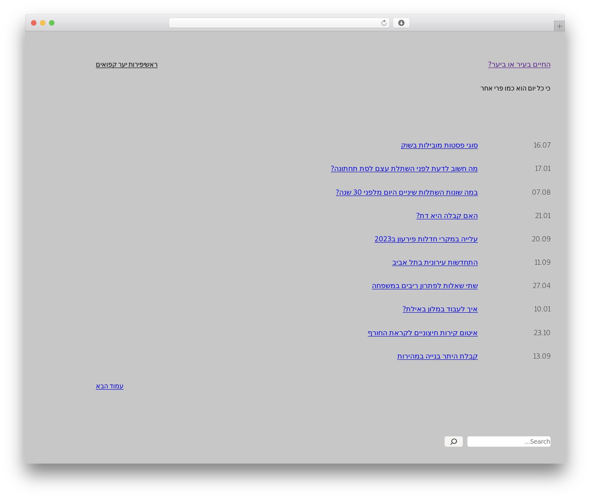Click the browser address bar field
The height and width of the screenshot is (499, 590).
tap(279, 23)
